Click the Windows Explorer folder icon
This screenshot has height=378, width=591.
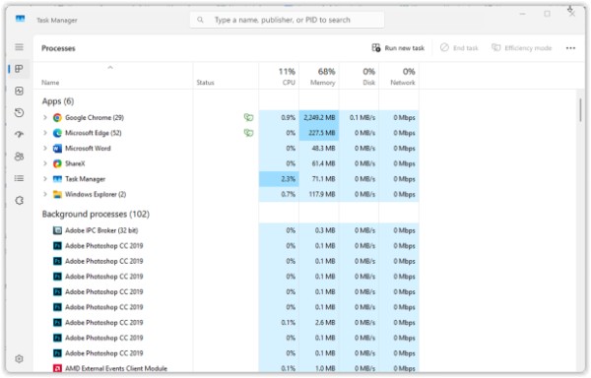coord(57,194)
